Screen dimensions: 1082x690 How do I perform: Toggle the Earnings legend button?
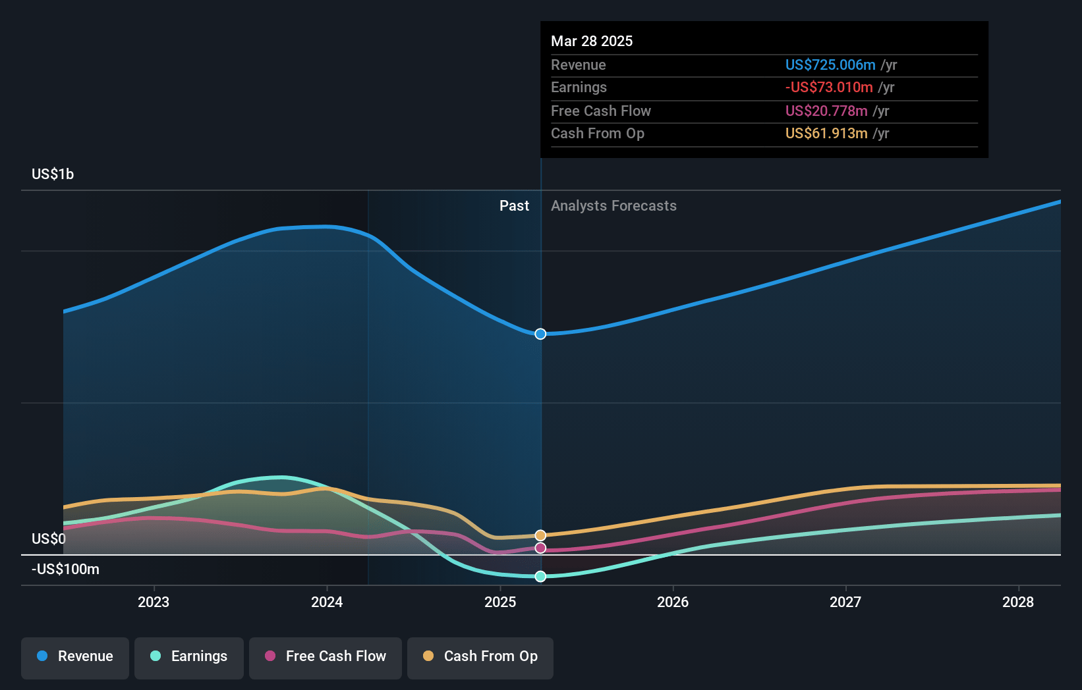[189, 658]
